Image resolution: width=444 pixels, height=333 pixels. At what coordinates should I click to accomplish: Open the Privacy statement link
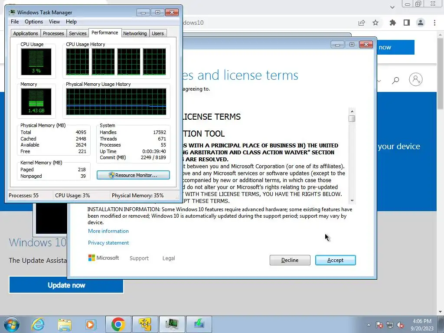point(108,243)
